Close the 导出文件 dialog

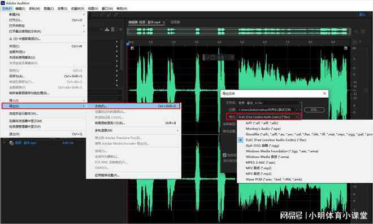(x=324, y=94)
